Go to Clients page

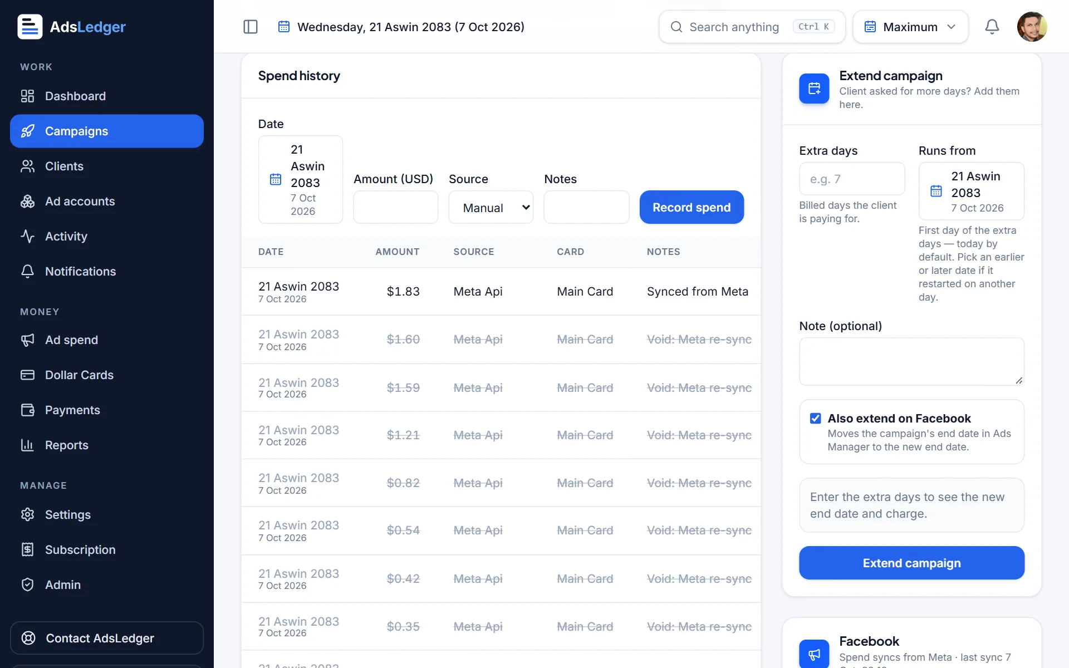point(107,166)
